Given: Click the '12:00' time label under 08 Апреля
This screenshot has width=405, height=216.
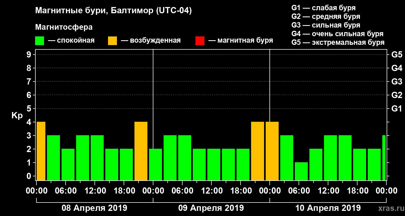Looking at the screenshot, I should pos(95,191).
